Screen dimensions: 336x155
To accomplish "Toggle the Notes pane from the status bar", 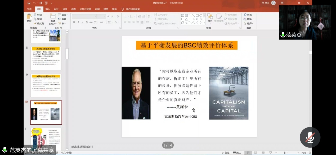I will pos(225,152).
